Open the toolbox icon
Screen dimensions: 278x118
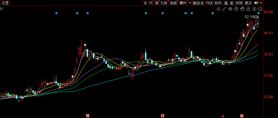coord(236,9)
